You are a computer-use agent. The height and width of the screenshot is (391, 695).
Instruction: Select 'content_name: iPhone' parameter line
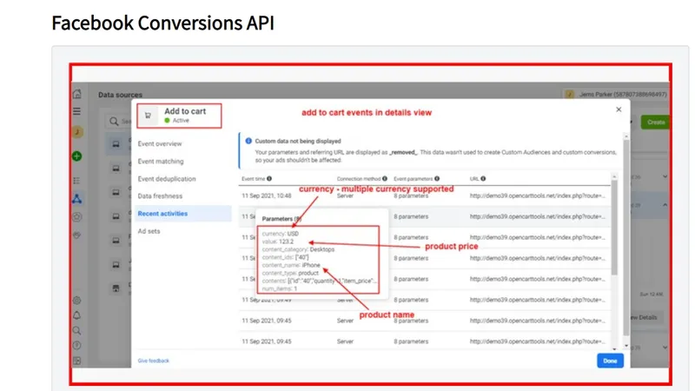point(291,265)
